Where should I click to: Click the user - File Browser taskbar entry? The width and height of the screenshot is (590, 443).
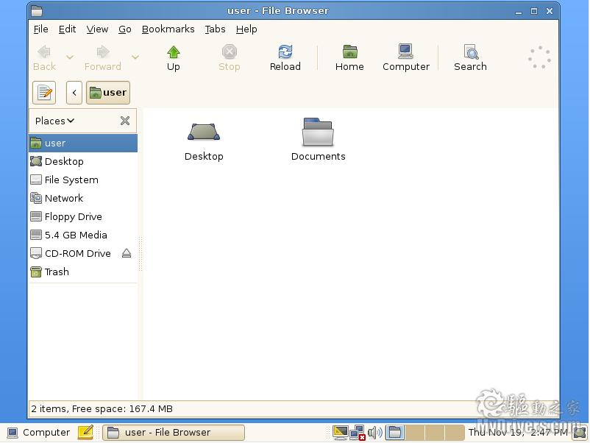tap(173, 433)
